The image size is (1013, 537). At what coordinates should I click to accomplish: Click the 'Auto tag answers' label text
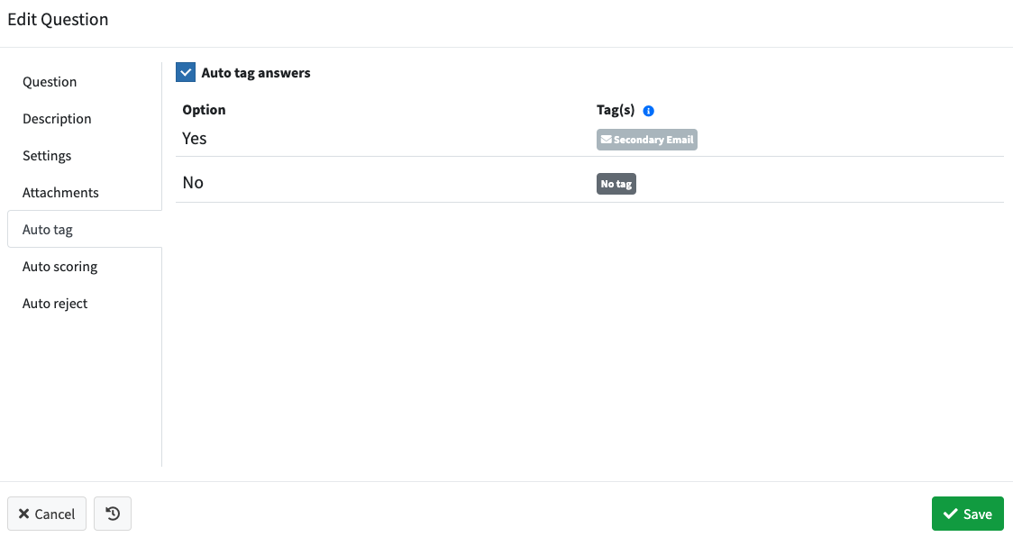click(x=256, y=73)
